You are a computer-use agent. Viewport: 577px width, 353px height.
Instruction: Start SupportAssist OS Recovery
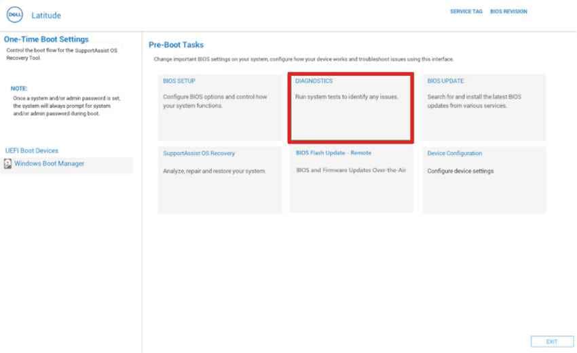[220, 180]
